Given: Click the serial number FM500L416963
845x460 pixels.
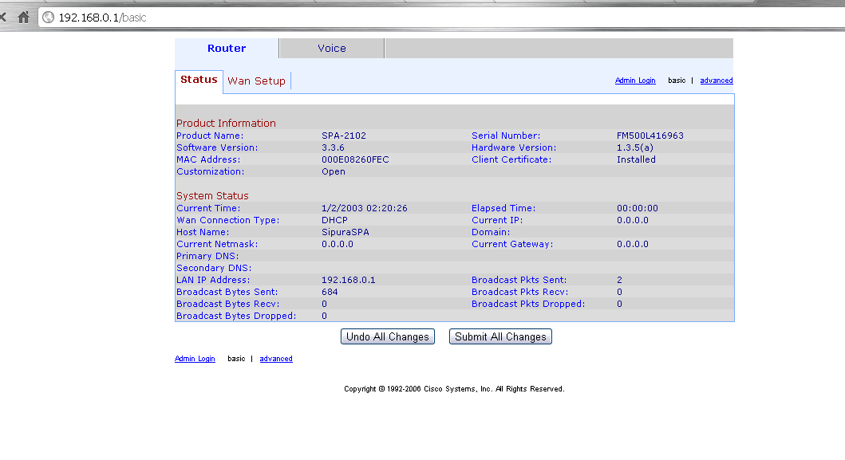Looking at the screenshot, I should tap(650, 136).
